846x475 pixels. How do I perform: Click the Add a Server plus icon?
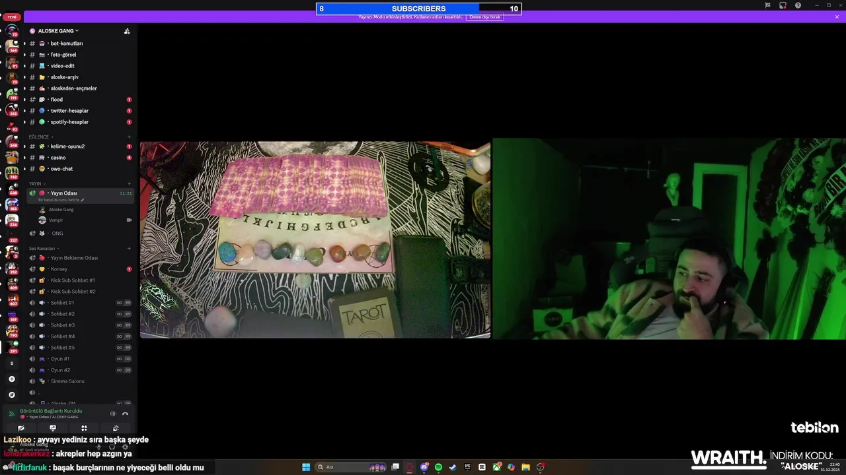[11, 379]
